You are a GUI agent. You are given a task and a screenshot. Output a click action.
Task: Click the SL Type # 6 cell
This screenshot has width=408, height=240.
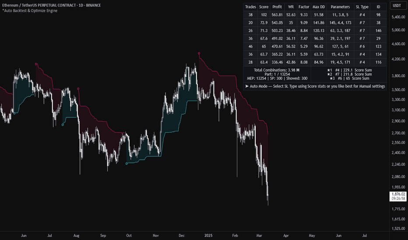coord(362,46)
